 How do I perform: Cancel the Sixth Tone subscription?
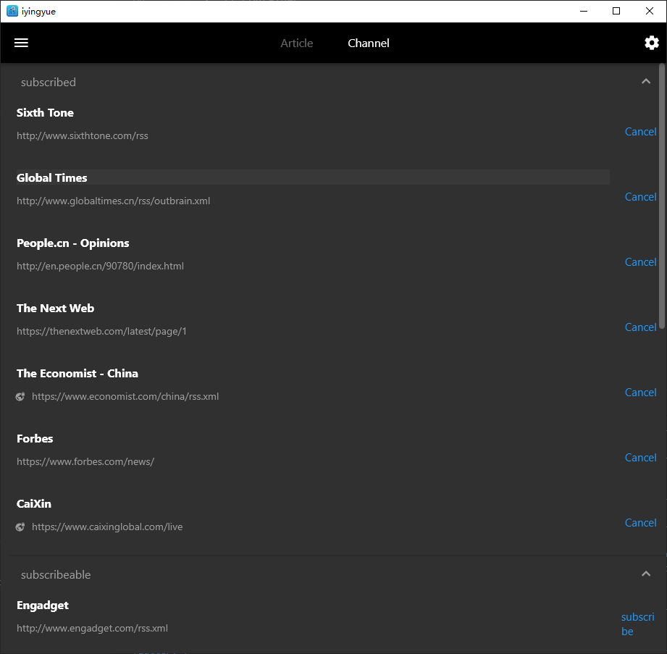[640, 132]
